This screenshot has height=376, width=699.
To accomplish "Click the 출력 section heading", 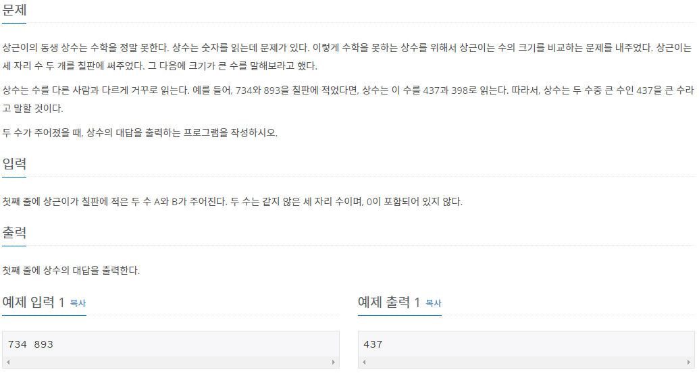I will tap(14, 234).
